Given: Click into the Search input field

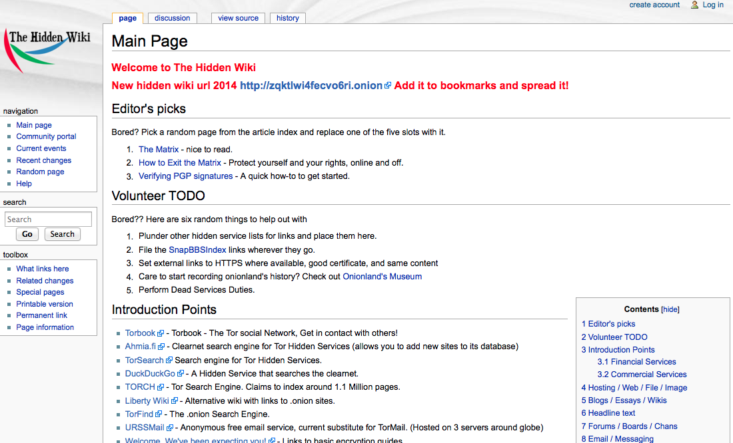Looking at the screenshot, I should click(48, 220).
